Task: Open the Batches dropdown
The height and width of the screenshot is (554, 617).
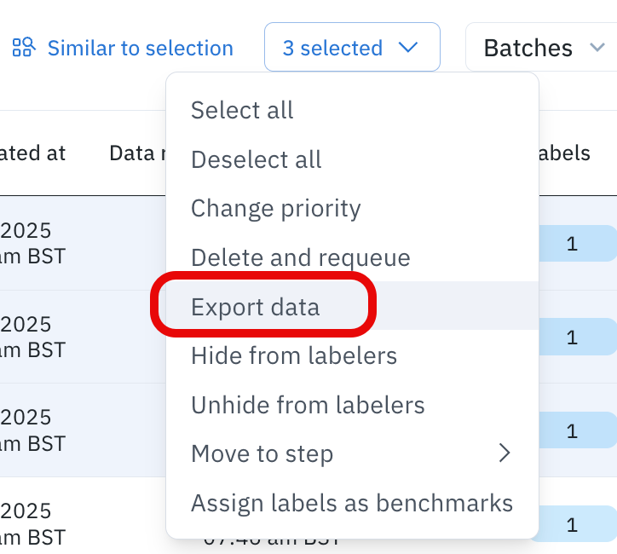Action: [542, 48]
